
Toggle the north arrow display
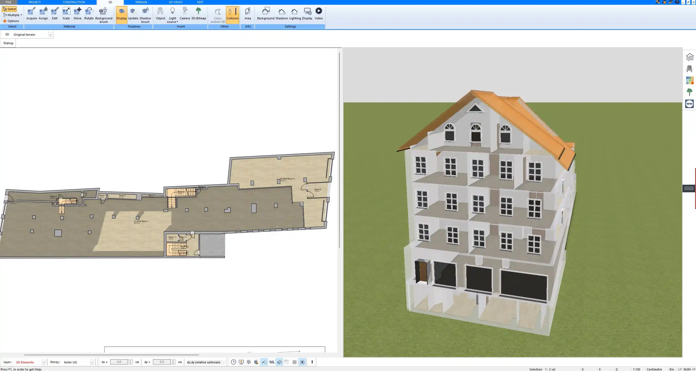pos(302,362)
